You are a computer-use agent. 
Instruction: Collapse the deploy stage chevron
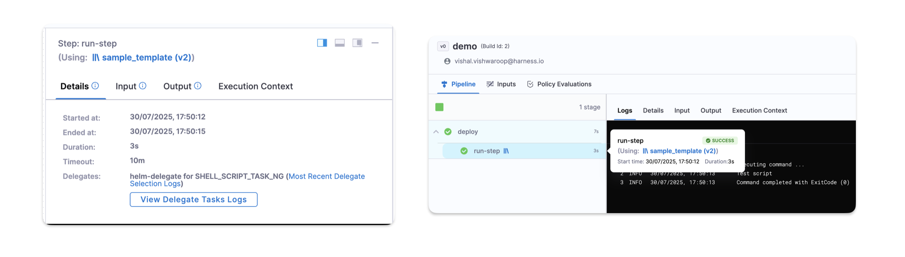coord(436,132)
